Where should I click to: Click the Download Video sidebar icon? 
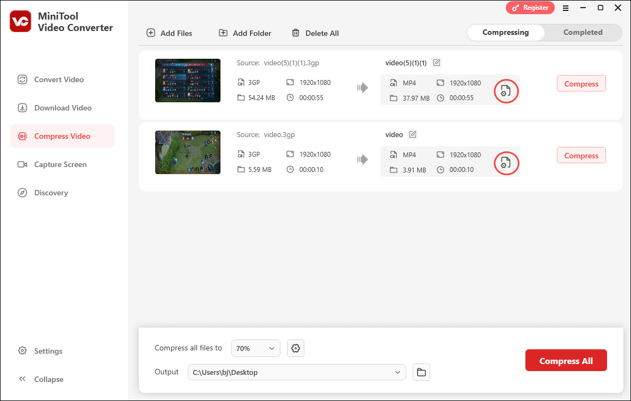click(22, 108)
